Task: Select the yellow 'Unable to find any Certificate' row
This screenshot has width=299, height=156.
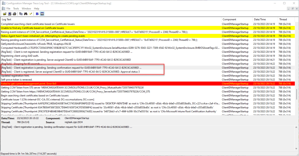Action: coord(111,28)
